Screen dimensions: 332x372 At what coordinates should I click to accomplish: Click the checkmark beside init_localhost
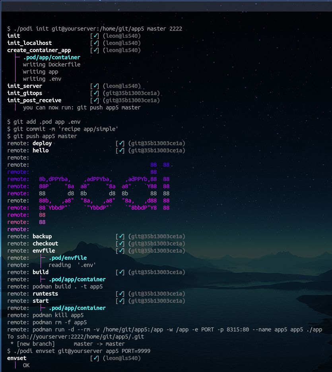(96, 43)
